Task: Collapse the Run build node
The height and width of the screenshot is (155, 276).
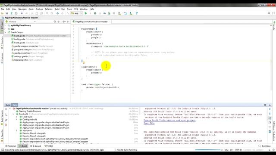Action: tap(13, 114)
